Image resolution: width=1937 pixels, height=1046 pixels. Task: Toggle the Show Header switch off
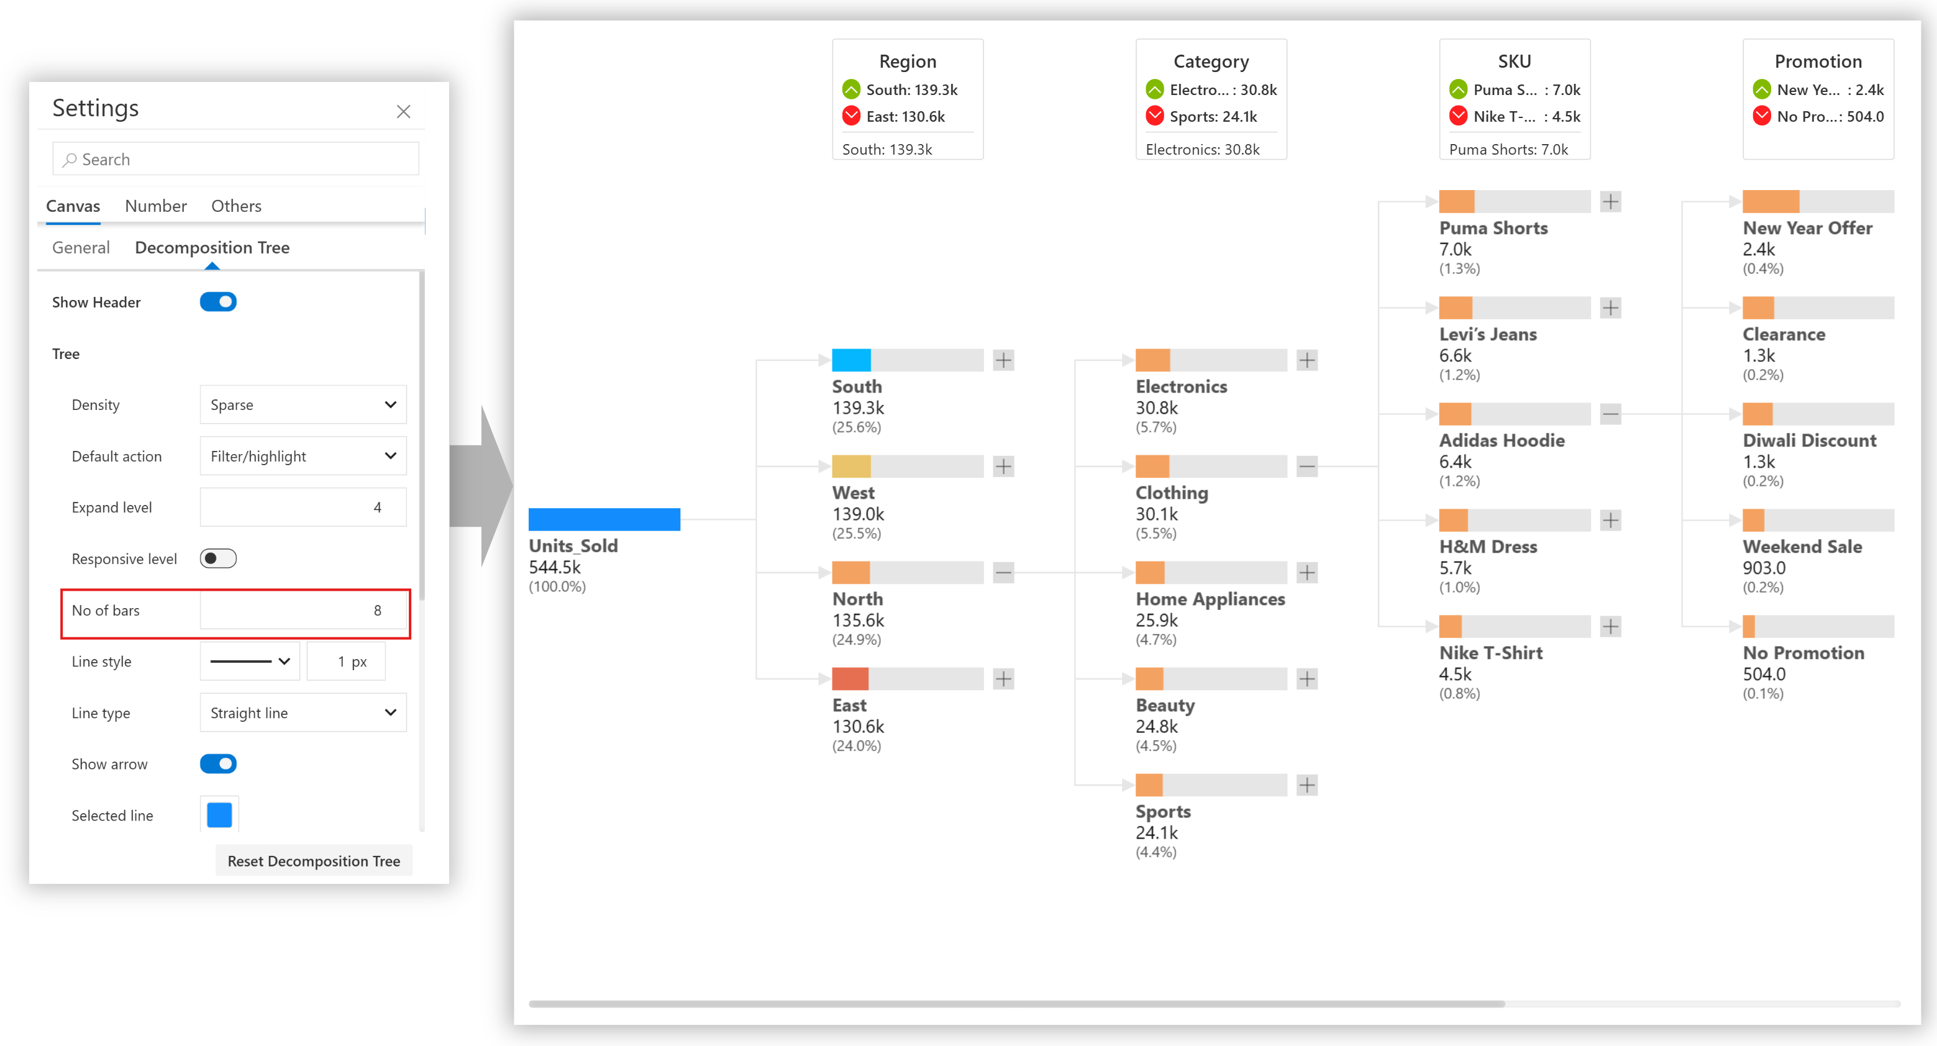[x=218, y=302]
